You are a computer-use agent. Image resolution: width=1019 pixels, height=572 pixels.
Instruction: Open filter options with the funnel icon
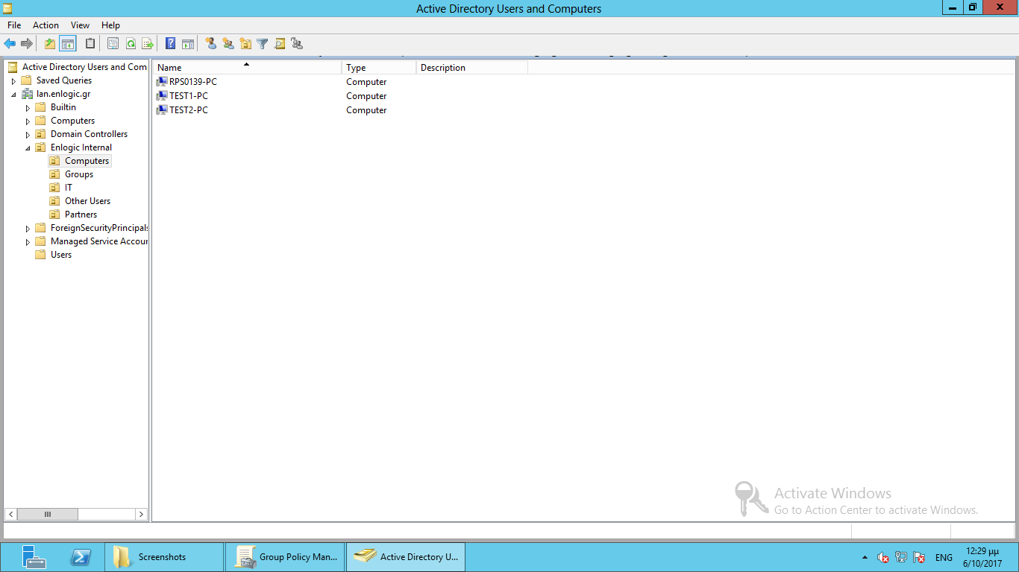click(263, 44)
